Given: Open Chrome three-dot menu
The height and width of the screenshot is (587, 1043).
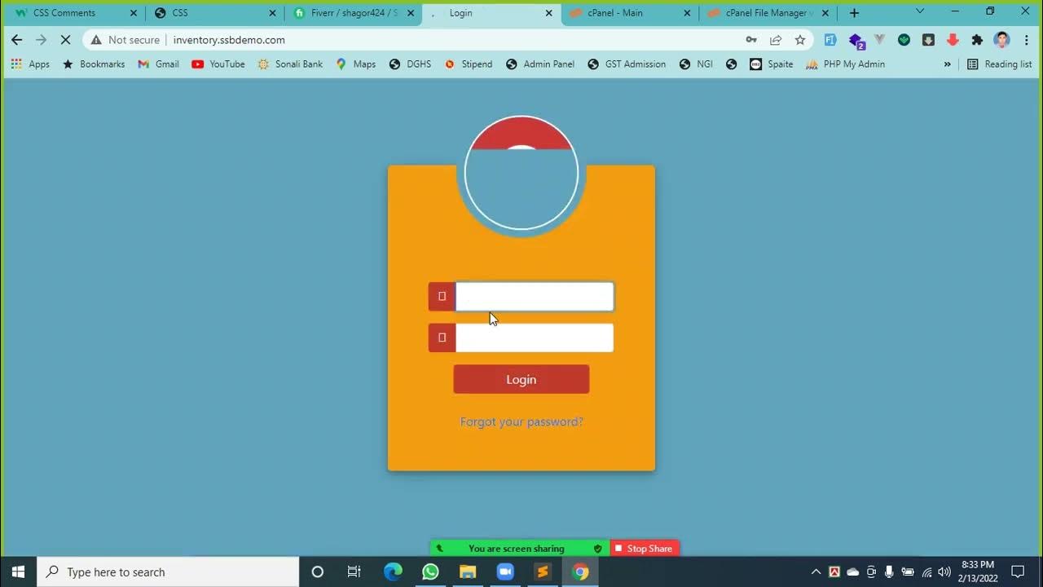Looking at the screenshot, I should click(1026, 40).
